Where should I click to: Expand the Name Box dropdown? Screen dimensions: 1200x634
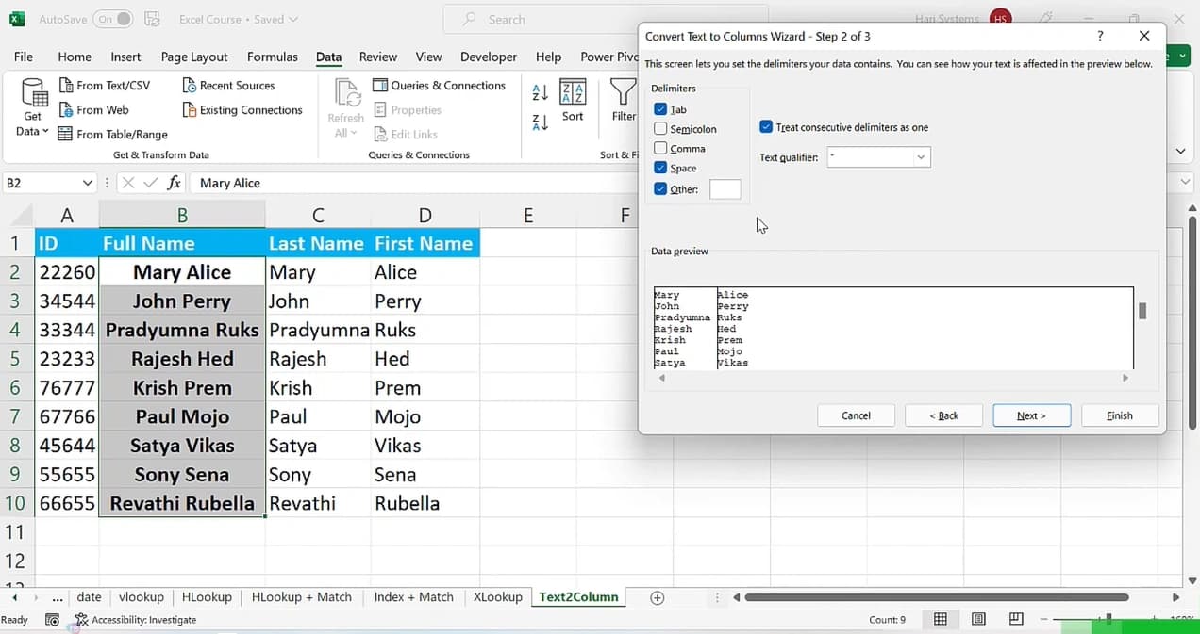[88, 183]
